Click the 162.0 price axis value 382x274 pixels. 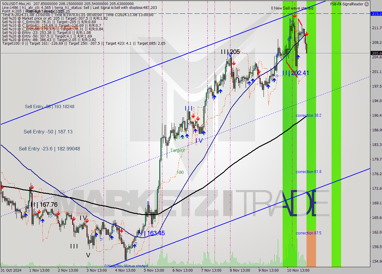pyautogui.click(x=377, y=232)
